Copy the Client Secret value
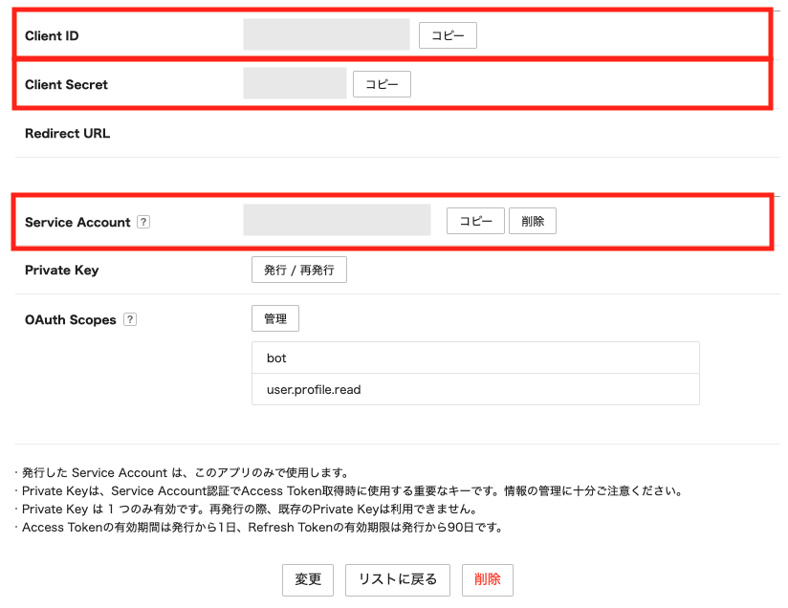788x608 pixels. coord(382,84)
